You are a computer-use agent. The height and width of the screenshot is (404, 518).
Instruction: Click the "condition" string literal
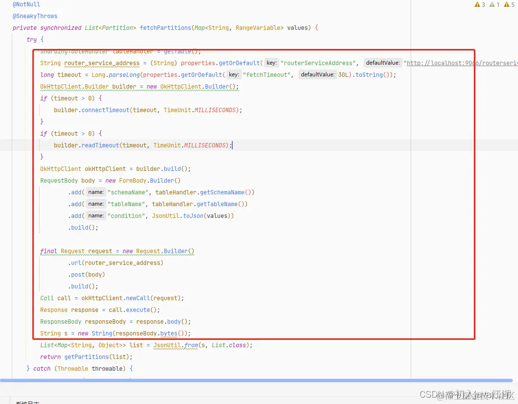(126, 216)
